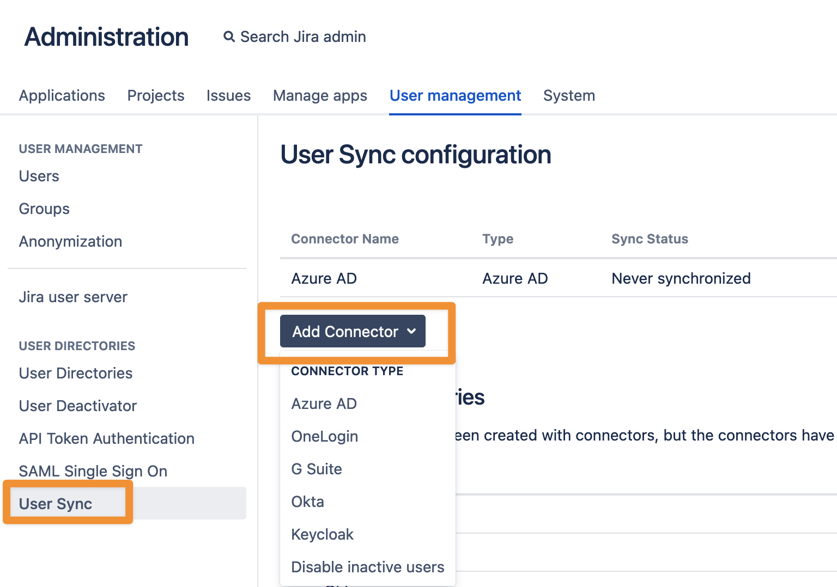The height and width of the screenshot is (587, 837).
Task: Switch to the System tab
Action: (x=569, y=95)
